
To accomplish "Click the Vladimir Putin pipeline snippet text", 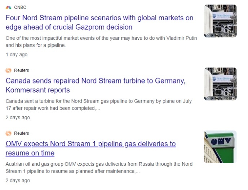I will point(101,42).
